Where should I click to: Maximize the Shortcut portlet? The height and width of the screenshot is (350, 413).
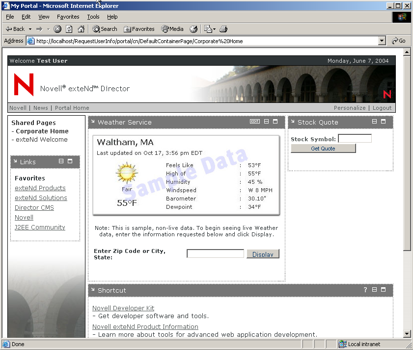coord(383,290)
